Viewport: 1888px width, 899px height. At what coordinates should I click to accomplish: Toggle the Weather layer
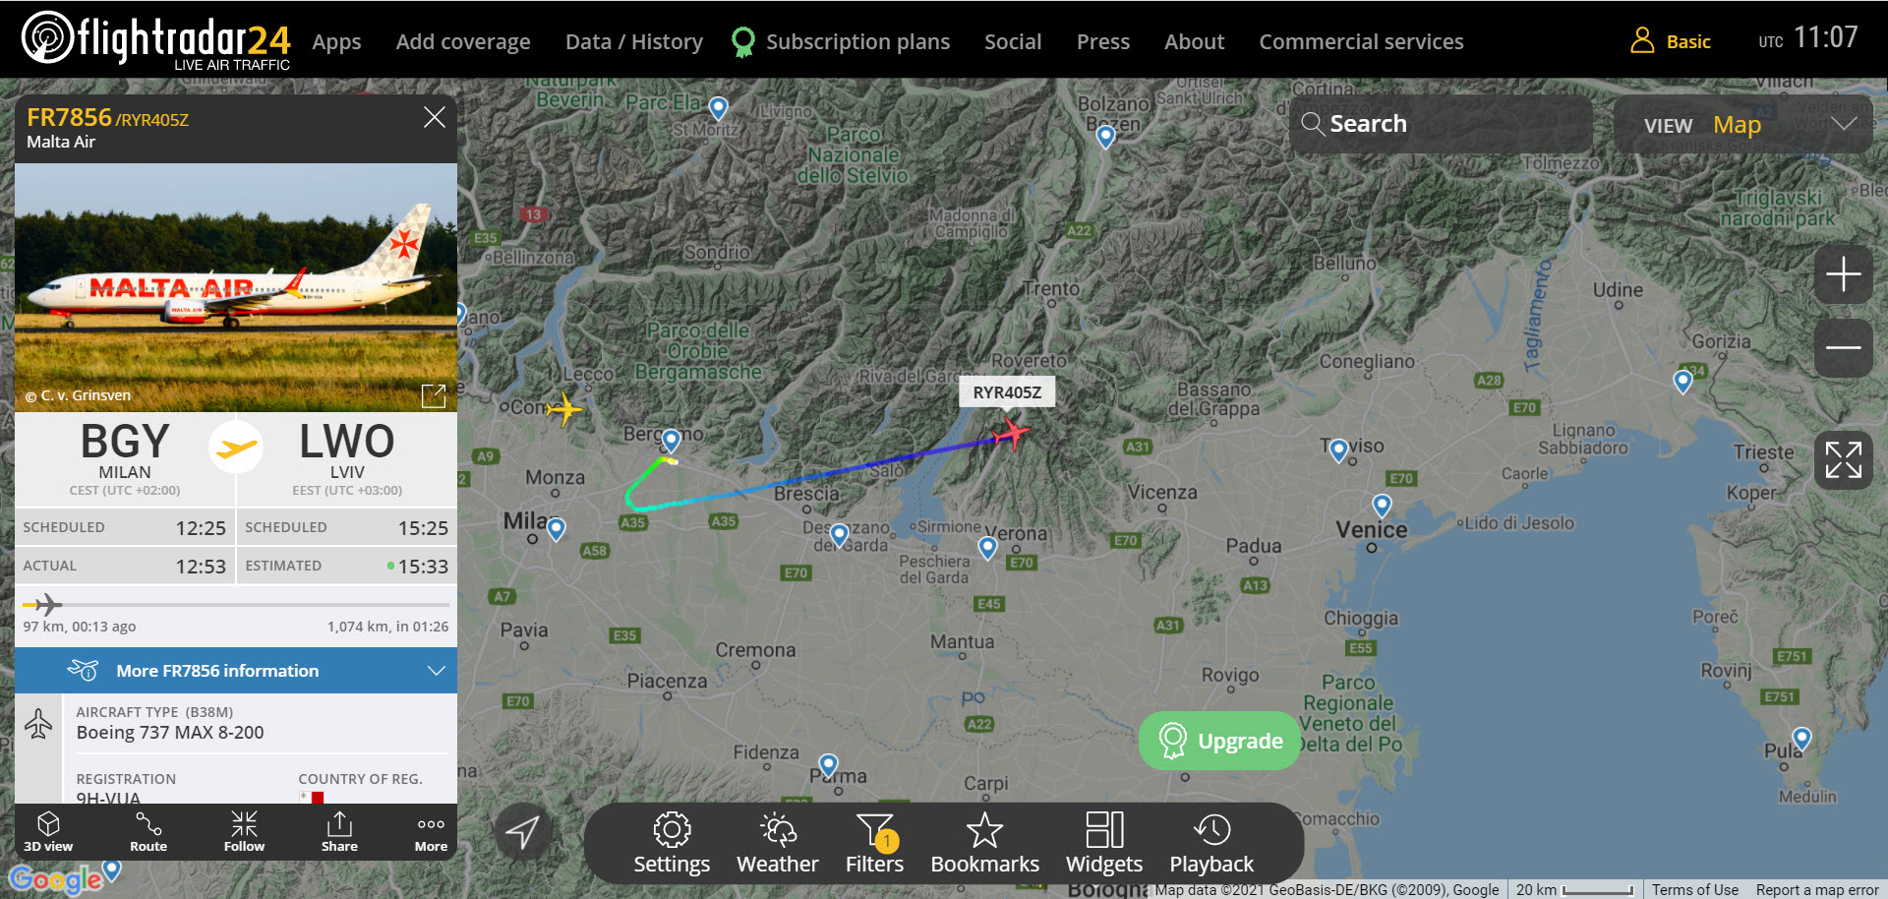click(x=778, y=843)
